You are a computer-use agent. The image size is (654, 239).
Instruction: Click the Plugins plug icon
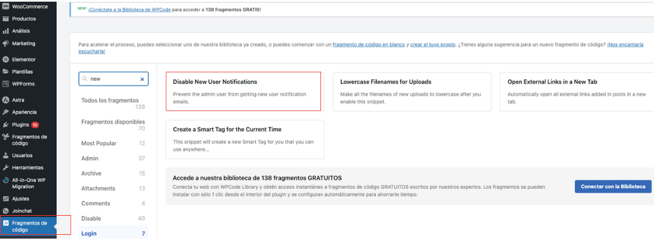tap(5, 125)
